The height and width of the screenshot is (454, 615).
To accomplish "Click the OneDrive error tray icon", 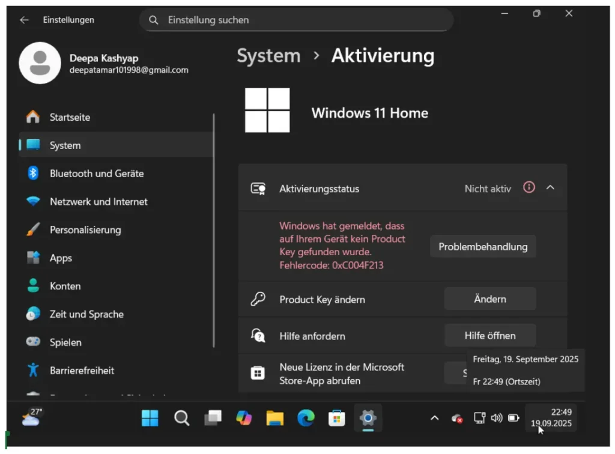I will click(x=457, y=419).
